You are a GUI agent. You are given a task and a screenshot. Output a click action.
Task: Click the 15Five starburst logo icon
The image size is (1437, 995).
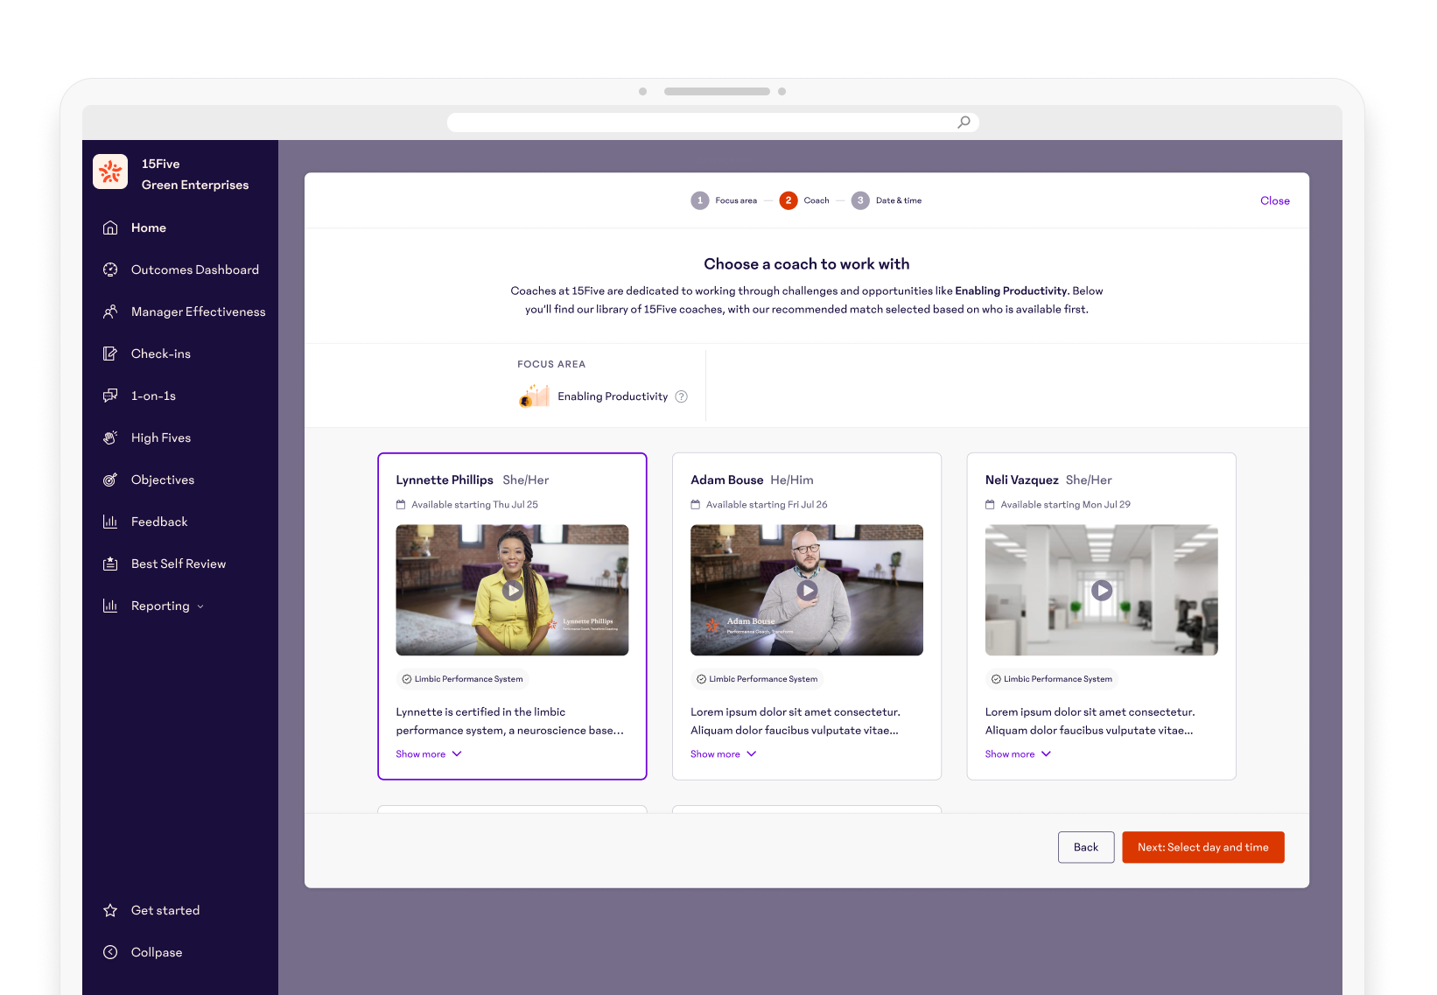pyautogui.click(x=110, y=172)
